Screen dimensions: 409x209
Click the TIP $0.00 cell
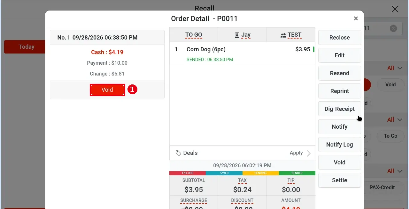tap(291, 185)
